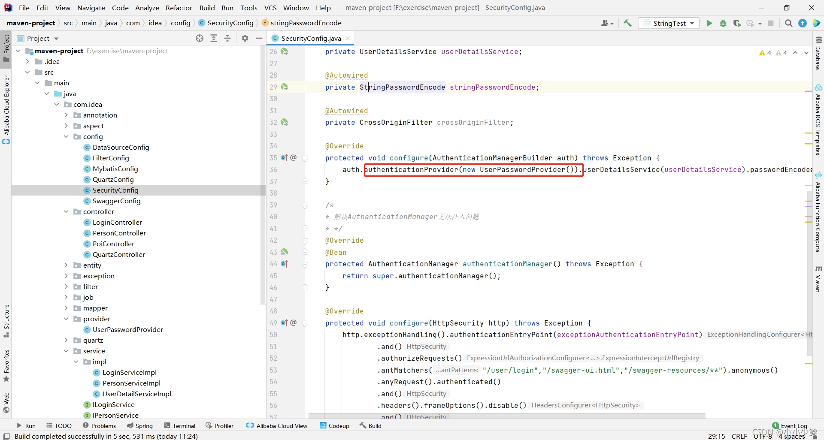Collapse the maven-project root node
The height and width of the screenshot is (440, 824).
pos(18,51)
